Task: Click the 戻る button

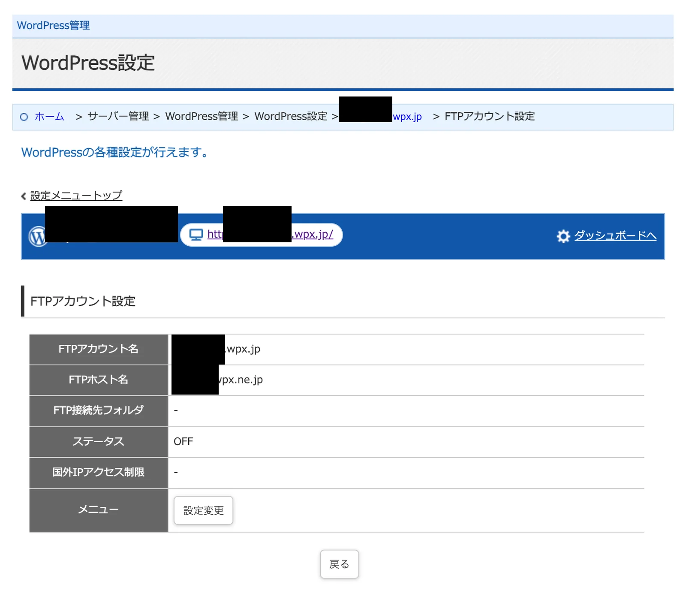Action: [x=339, y=564]
